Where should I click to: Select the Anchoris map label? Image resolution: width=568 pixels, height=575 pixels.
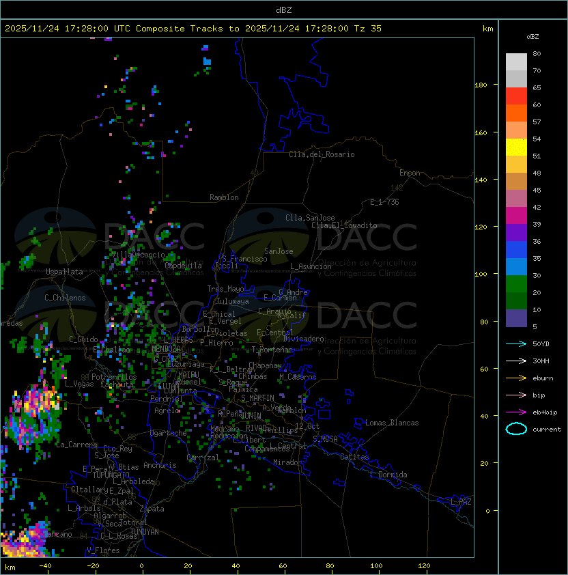click(x=160, y=465)
